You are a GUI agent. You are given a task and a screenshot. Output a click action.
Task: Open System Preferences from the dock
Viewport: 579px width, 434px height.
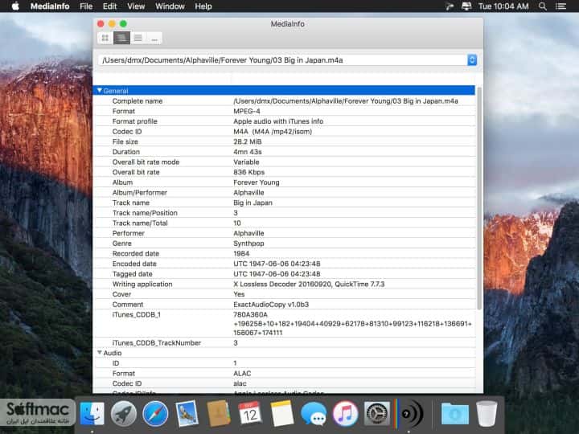[377, 413]
